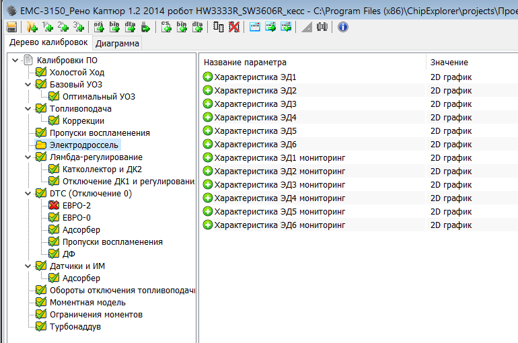Toggle the Холостой Ход checkmark icon
This screenshot has width=518, height=343.
[x=42, y=73]
